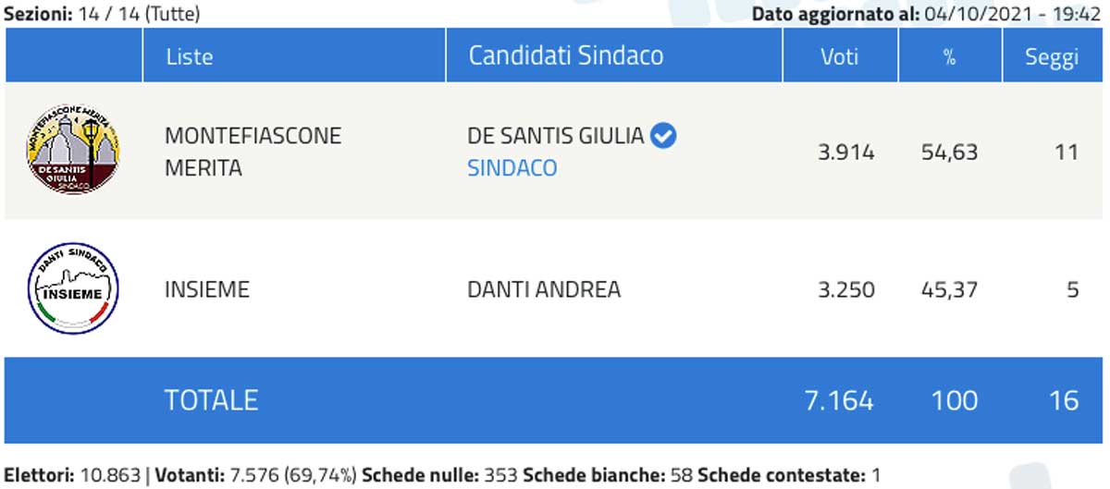Select candidate name De Santis Giulia
The image size is (1110, 489).
(556, 136)
